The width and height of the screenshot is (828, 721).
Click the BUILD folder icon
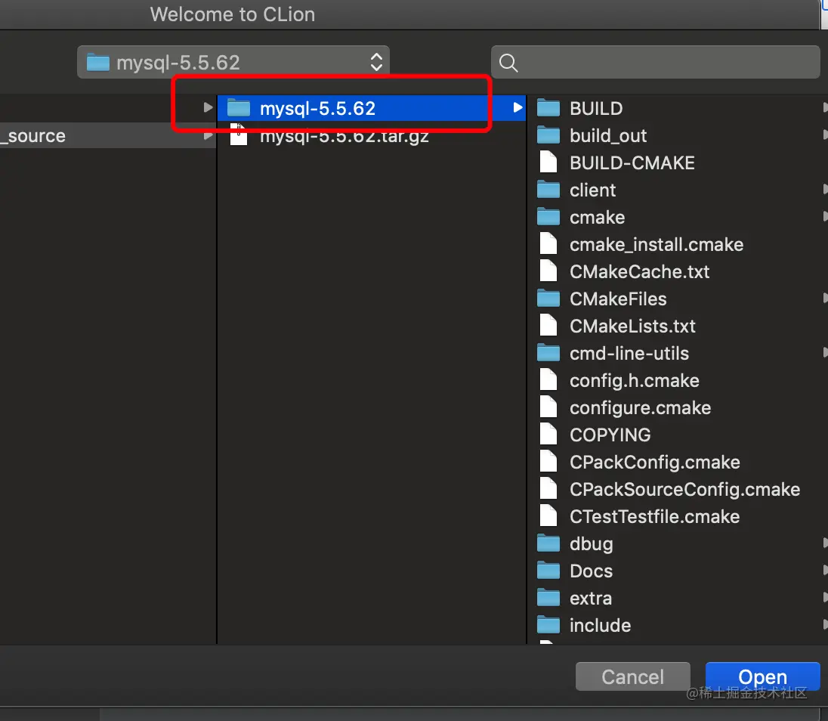(548, 108)
